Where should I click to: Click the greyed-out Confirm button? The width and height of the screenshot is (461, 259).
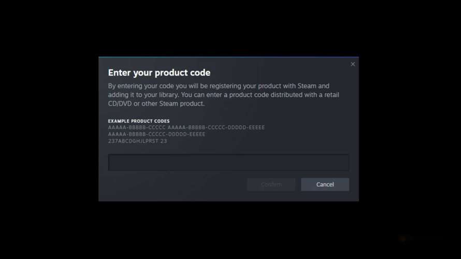click(271, 184)
